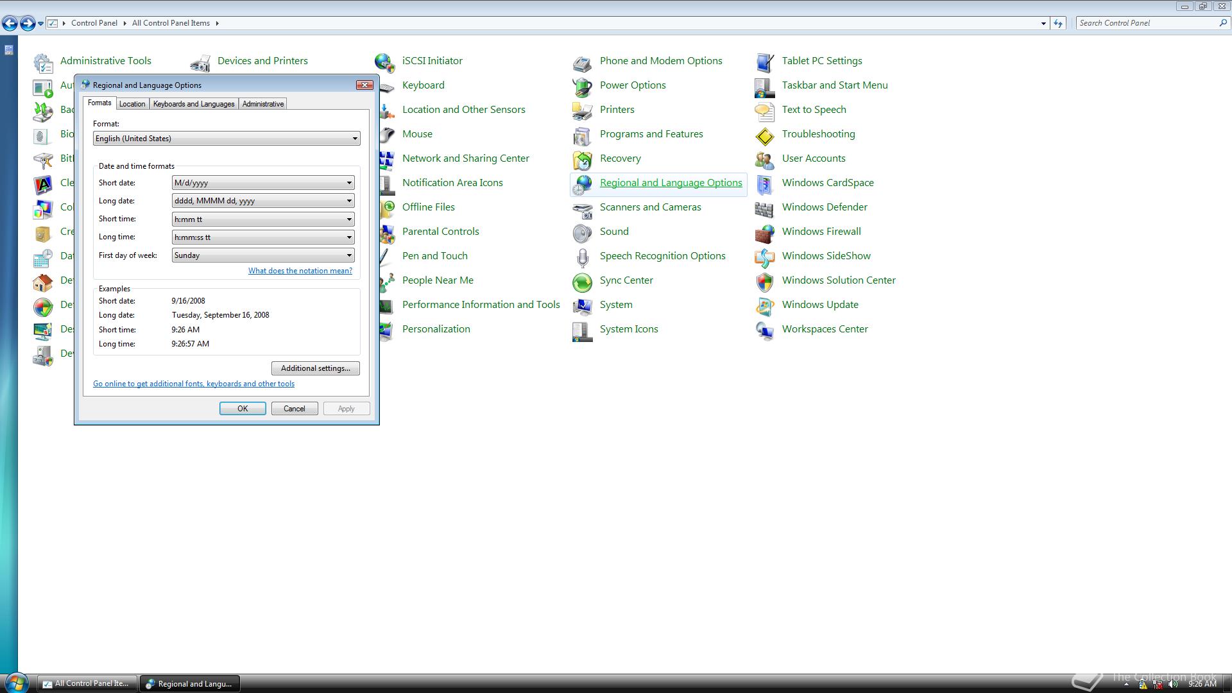Click the taskbar clock 9:26 AM
This screenshot has height=693, width=1232.
[1202, 684]
